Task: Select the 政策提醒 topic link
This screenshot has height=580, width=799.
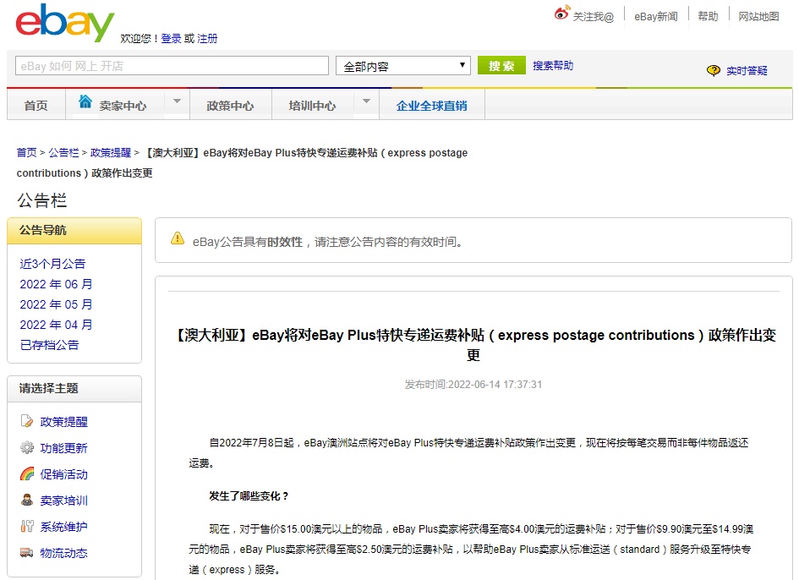Action: tap(63, 422)
